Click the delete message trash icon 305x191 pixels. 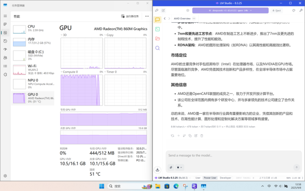201,136
